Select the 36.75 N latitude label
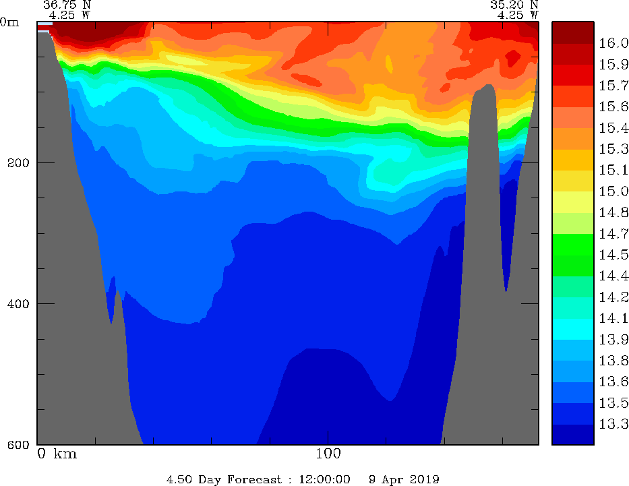The height and width of the screenshot is (486, 629). point(67,5)
